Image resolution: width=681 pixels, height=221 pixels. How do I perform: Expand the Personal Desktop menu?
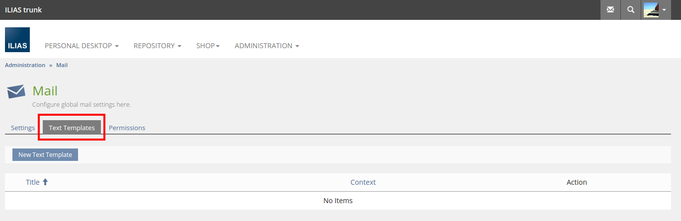82,46
